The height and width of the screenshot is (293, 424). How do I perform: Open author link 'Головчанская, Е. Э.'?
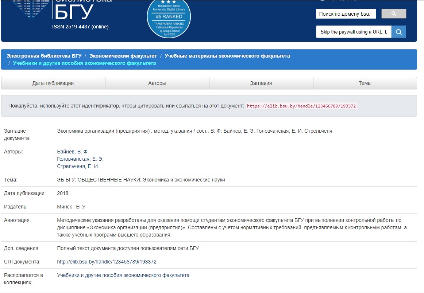coord(80,159)
